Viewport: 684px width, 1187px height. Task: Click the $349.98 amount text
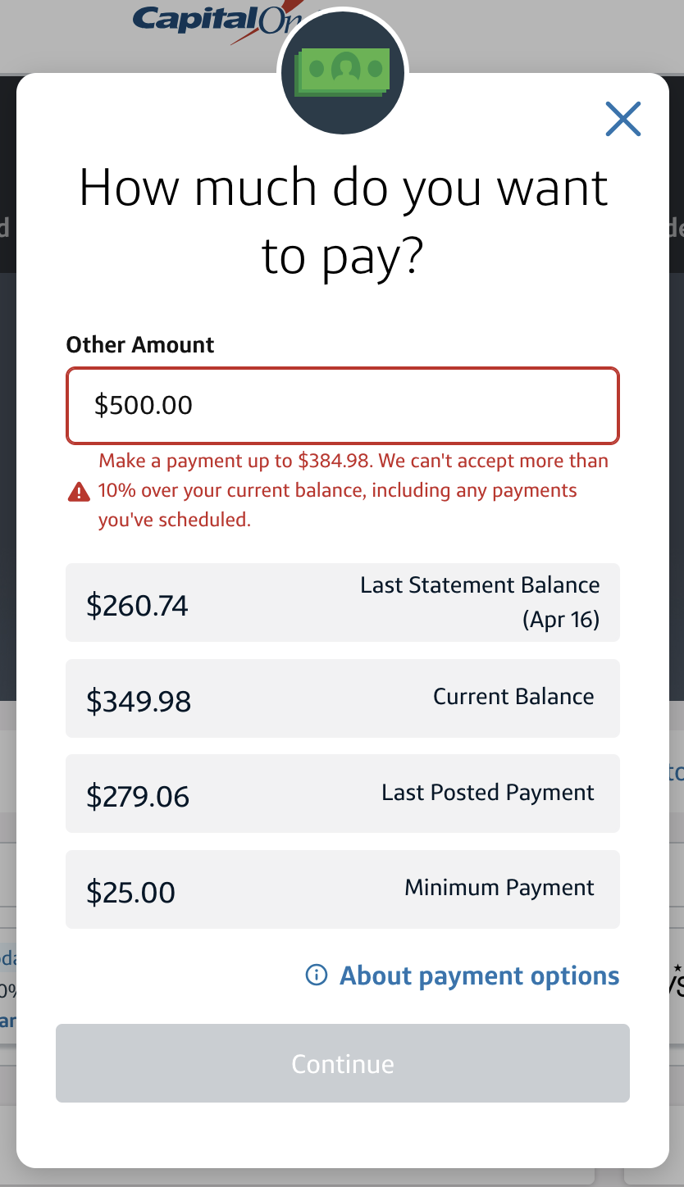(139, 702)
